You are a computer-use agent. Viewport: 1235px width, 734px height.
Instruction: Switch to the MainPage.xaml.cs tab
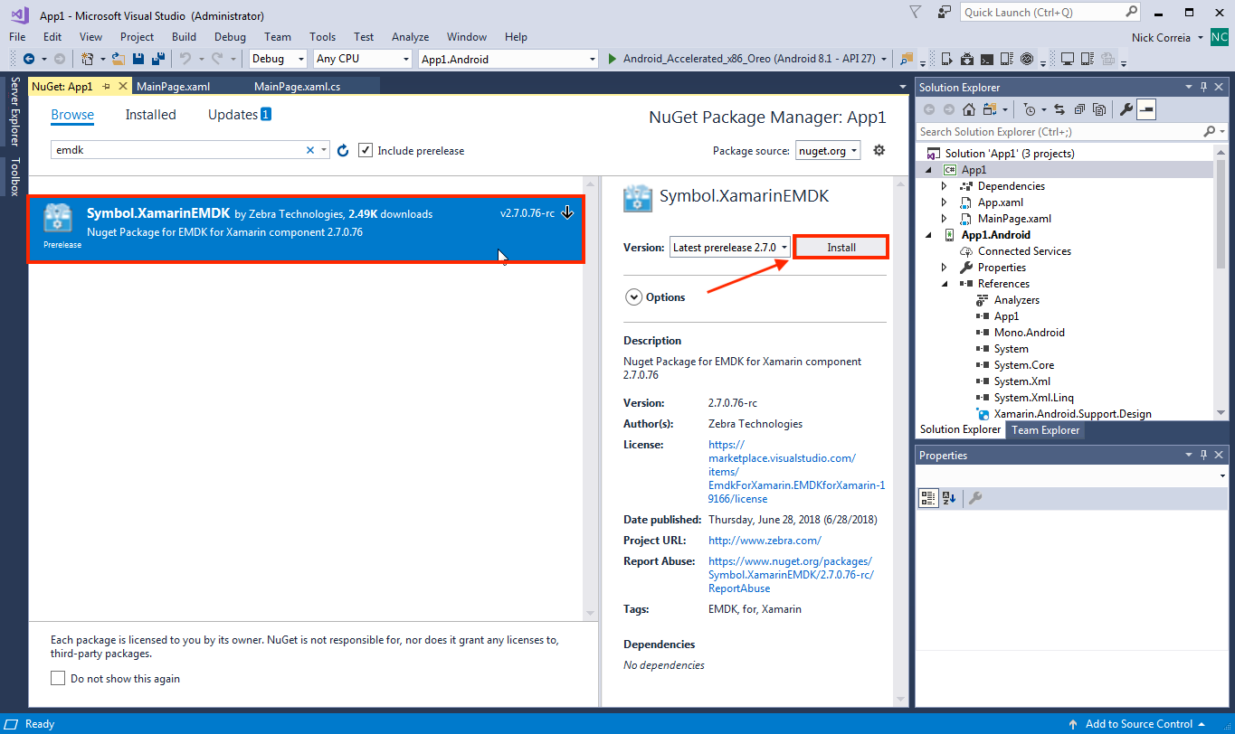[x=297, y=86]
